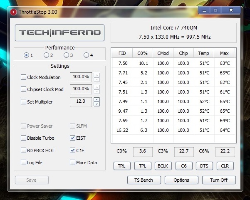This screenshot has height=200, width=250.
Task: Click the Turn Off button
Action: [x=219, y=180]
